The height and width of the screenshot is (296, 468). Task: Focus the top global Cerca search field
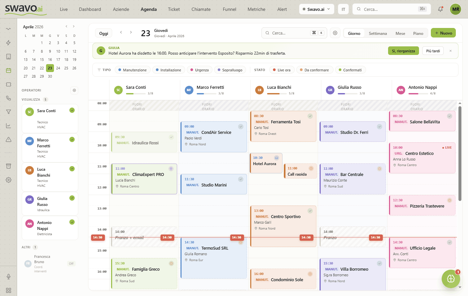[x=391, y=9]
